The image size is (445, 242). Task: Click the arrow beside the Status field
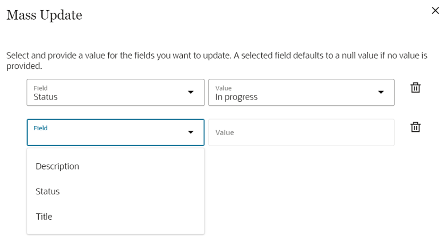191,93
